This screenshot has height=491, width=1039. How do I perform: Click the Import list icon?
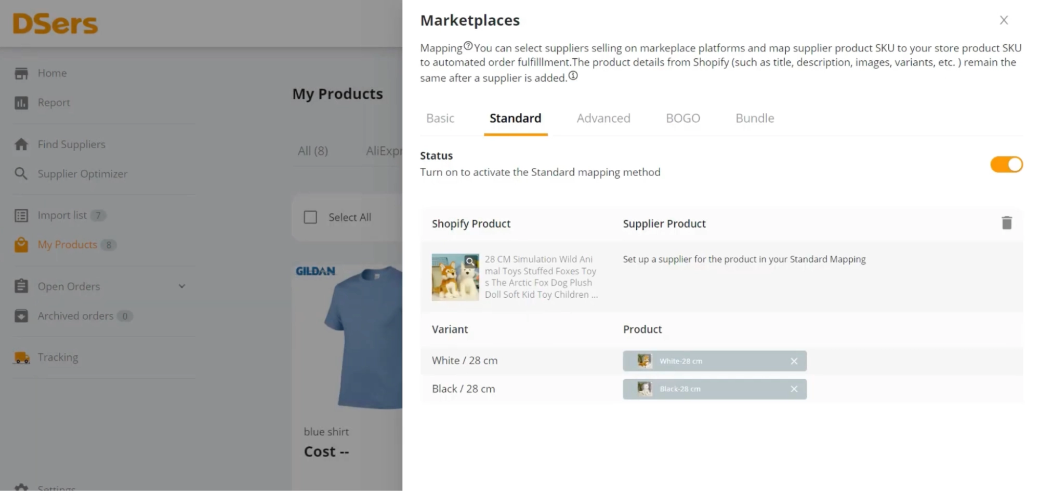(x=21, y=215)
